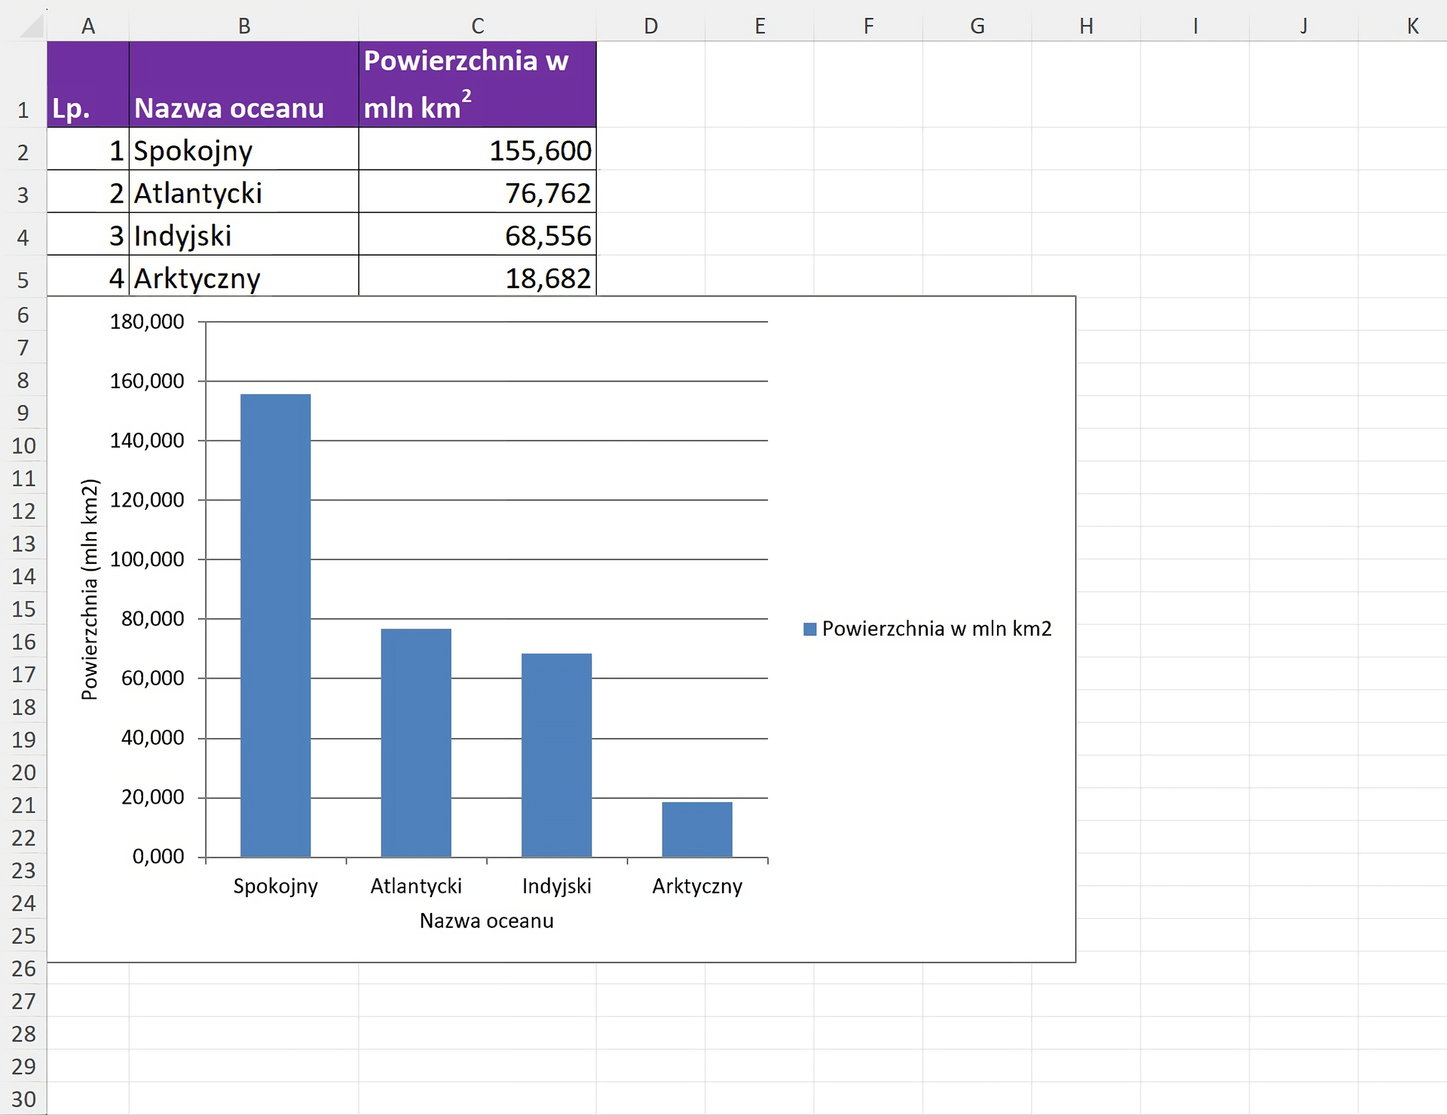This screenshot has width=1447, height=1115.
Task: Click column H header
Action: (x=1086, y=26)
